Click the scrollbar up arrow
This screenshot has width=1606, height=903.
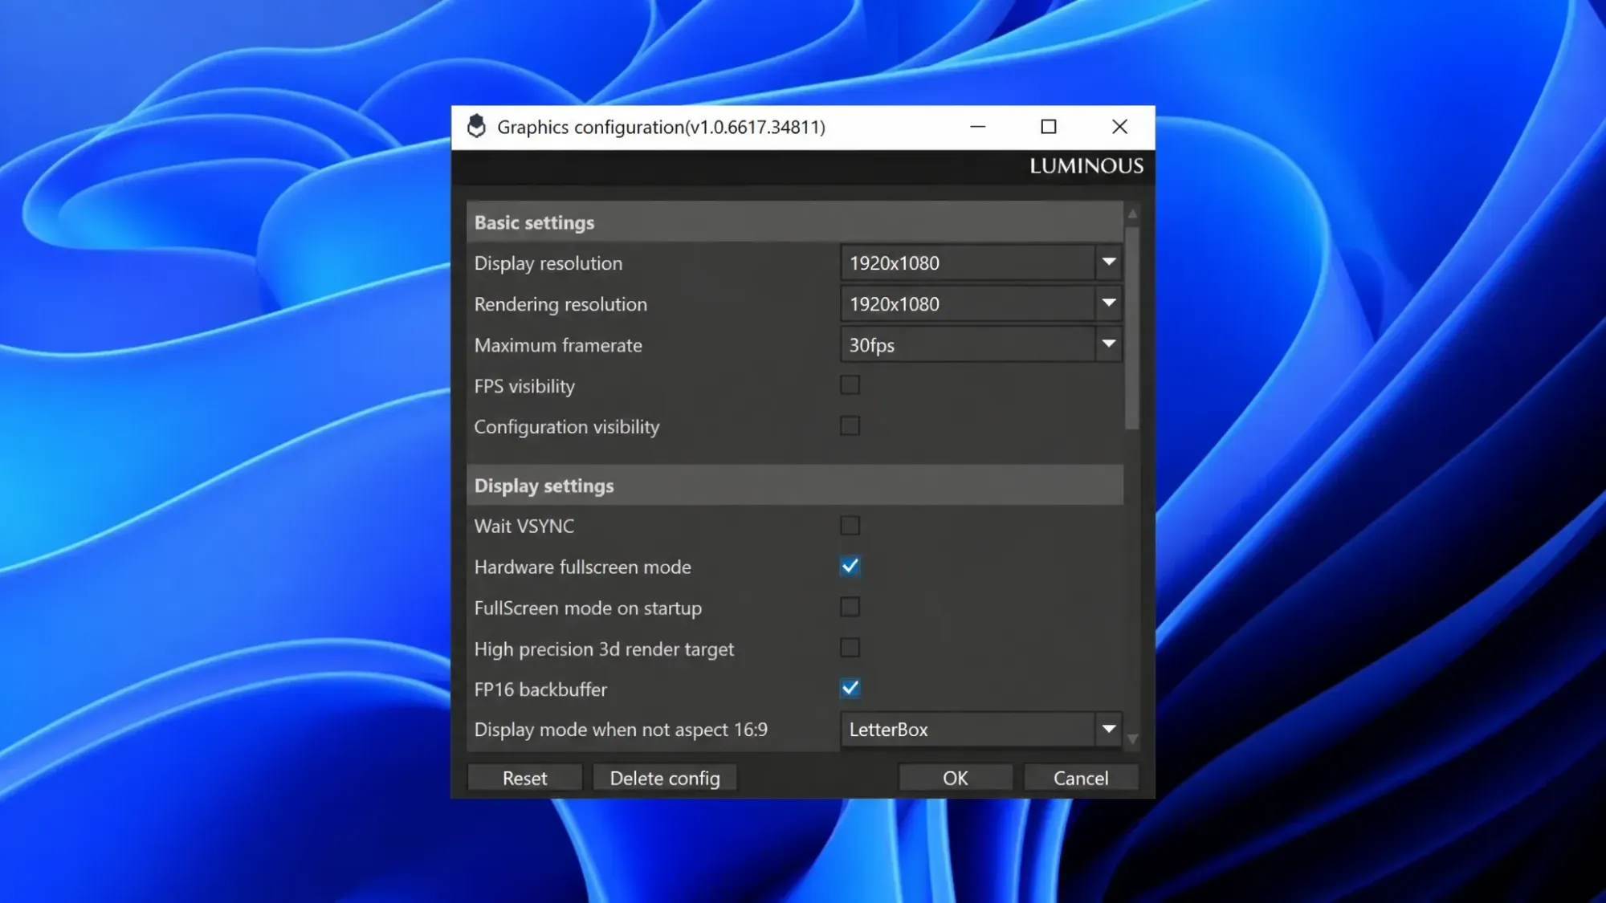[x=1132, y=214]
